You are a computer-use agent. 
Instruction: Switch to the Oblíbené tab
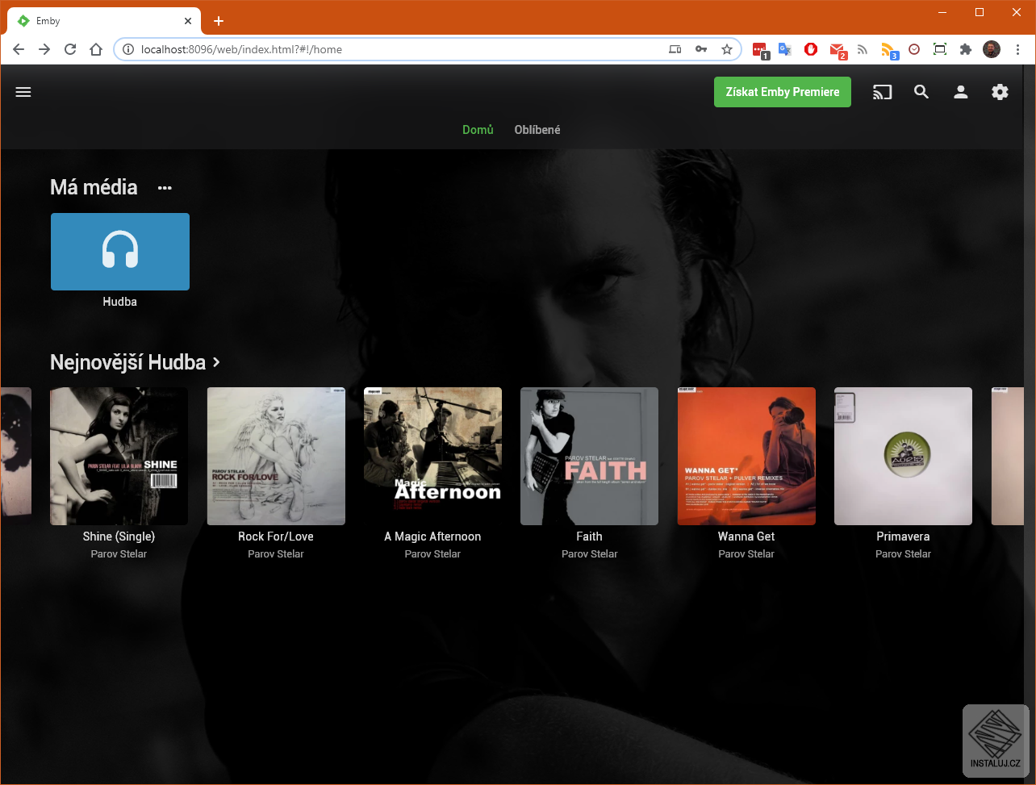tap(537, 130)
